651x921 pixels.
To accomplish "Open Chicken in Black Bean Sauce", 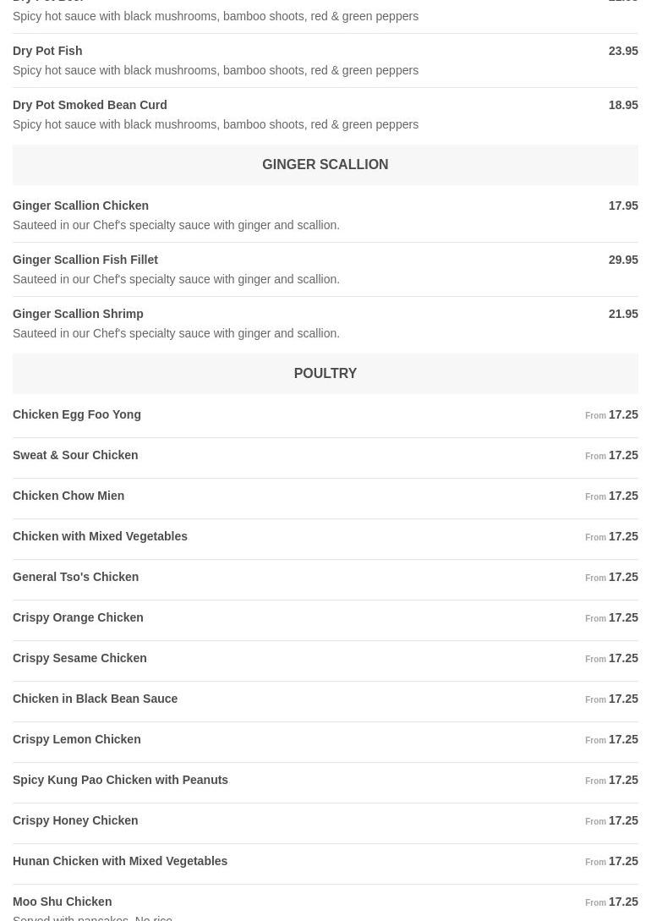I will pyautogui.click(x=95, y=699).
